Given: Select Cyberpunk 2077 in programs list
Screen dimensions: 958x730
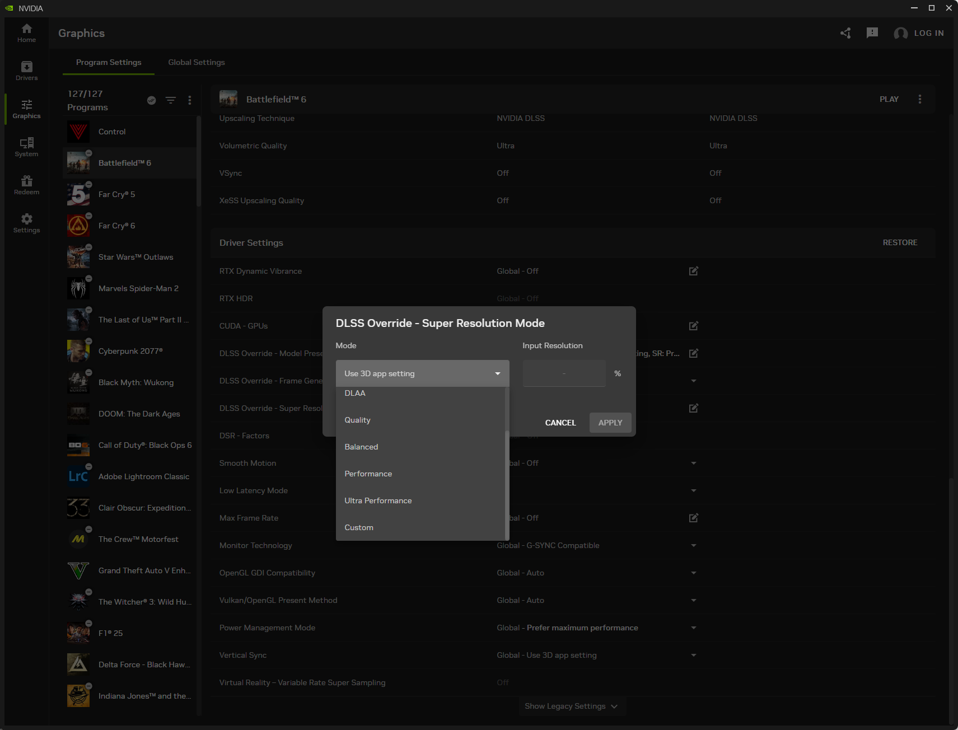Looking at the screenshot, I should (x=130, y=351).
